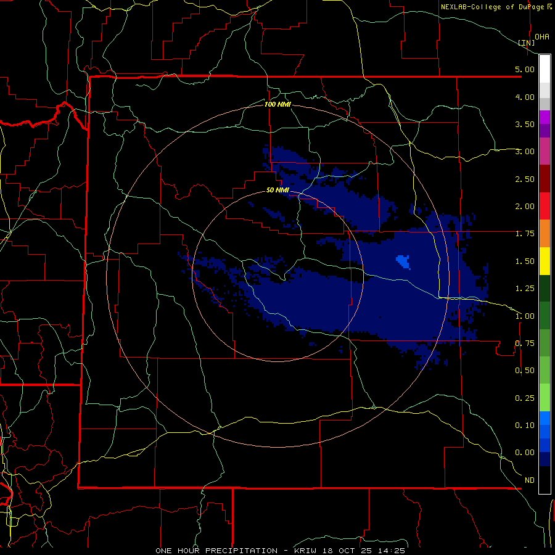
Task: Click the OHA product label
Action: (x=541, y=37)
